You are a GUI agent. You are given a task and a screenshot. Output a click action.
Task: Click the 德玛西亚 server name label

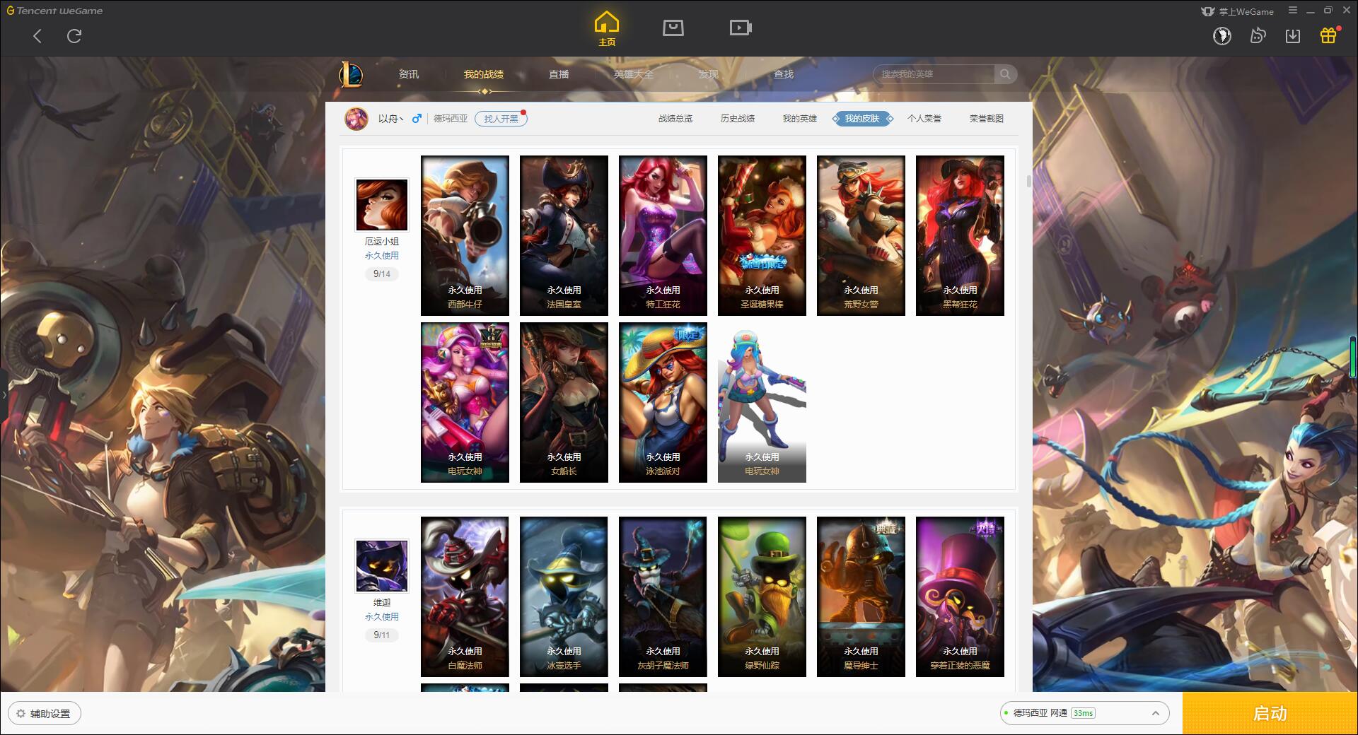451,119
